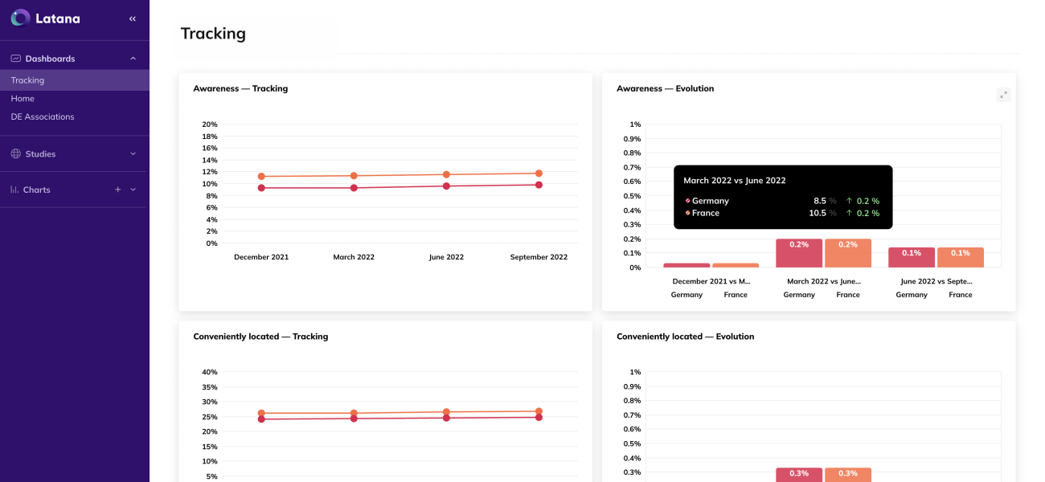This screenshot has height=482, width=1045.
Task: Click red September 2022 point in Awareness Tracking
Action: pyautogui.click(x=539, y=185)
